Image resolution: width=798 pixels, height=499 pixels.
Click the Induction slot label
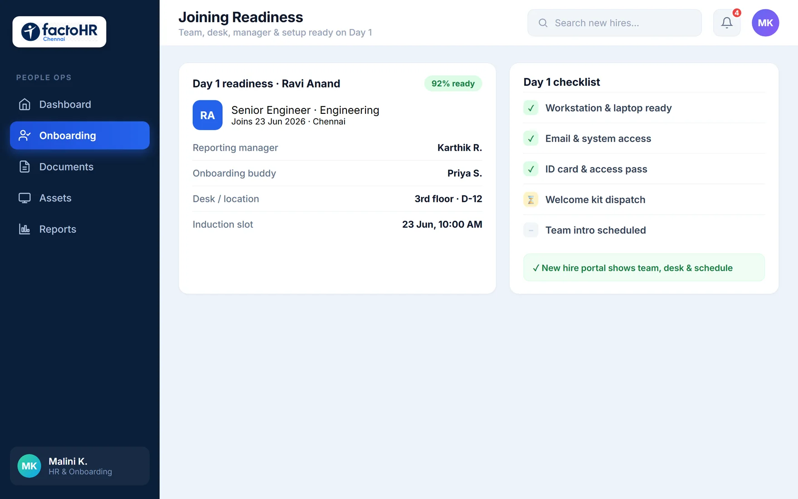[223, 224]
